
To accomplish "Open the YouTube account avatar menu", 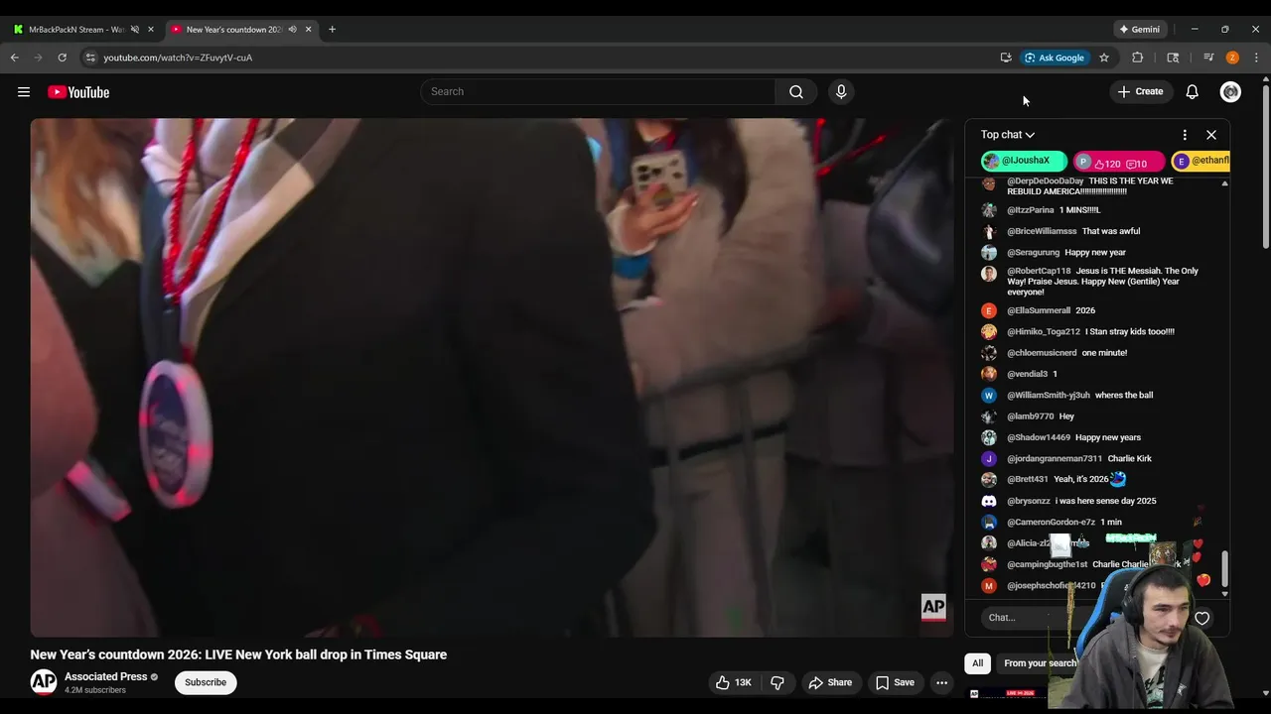I will pos(1230,92).
